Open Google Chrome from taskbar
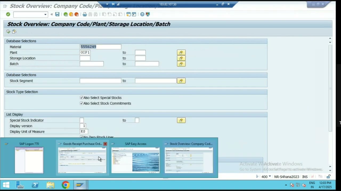 point(66,185)
